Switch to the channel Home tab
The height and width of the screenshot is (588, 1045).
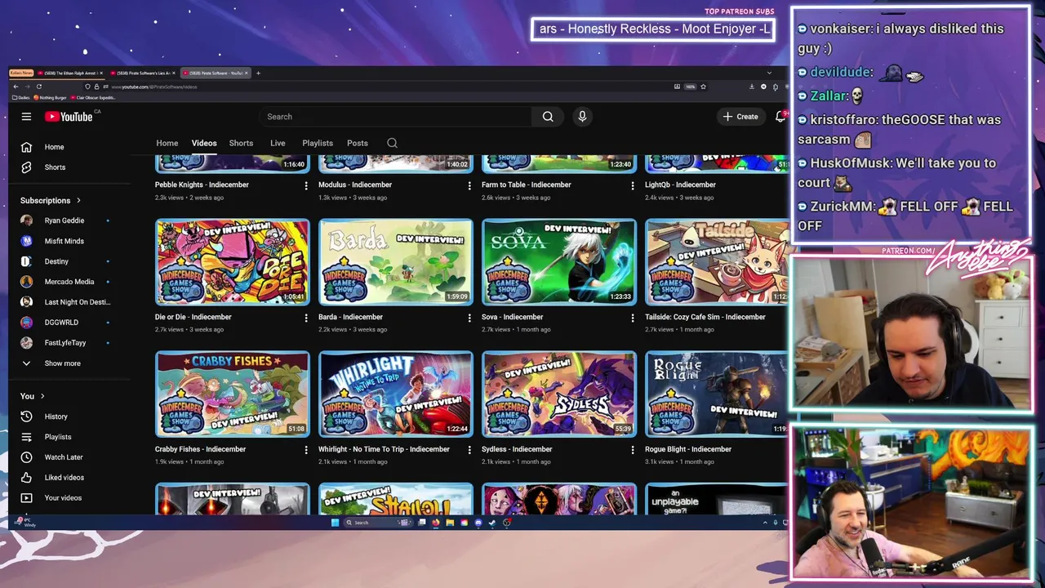point(167,143)
